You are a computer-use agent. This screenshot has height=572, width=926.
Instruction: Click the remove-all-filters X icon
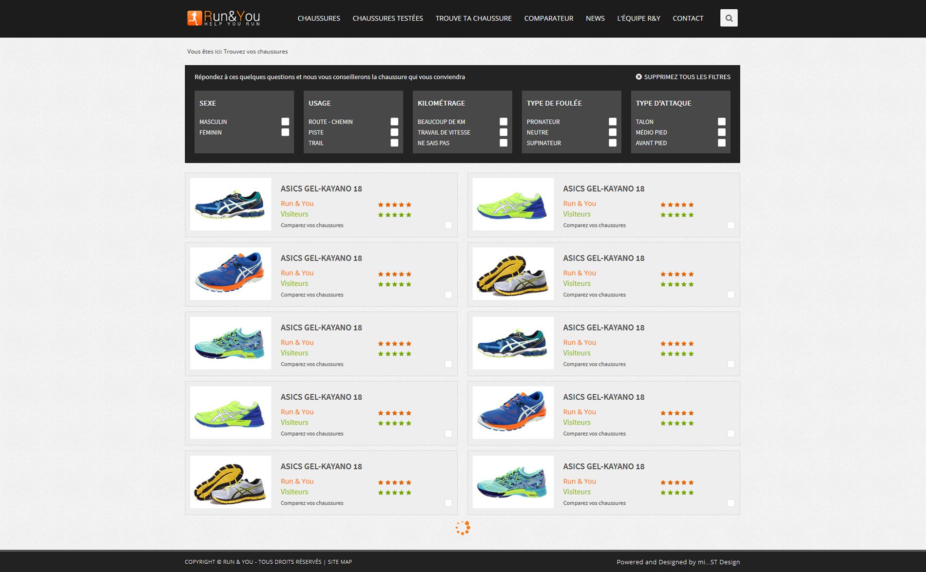click(638, 77)
